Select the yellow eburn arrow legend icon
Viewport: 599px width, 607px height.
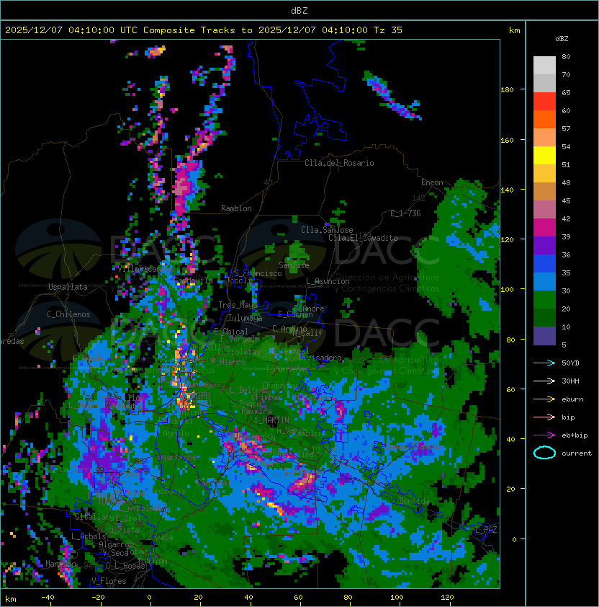[544, 399]
